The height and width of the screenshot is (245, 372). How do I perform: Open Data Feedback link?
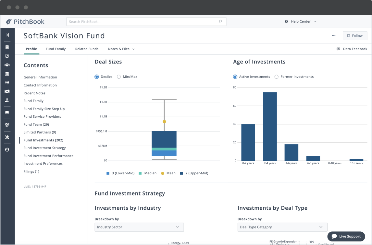pyautogui.click(x=355, y=49)
